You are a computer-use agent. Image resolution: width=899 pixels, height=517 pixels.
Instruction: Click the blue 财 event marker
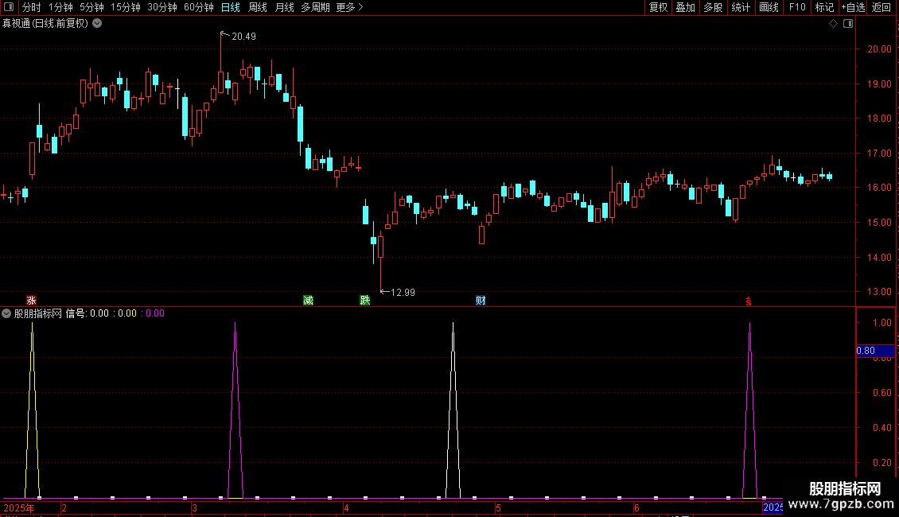(481, 301)
